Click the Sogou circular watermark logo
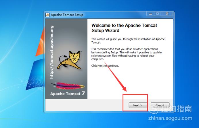This screenshot has height=128, width=199. (x=154, y=109)
